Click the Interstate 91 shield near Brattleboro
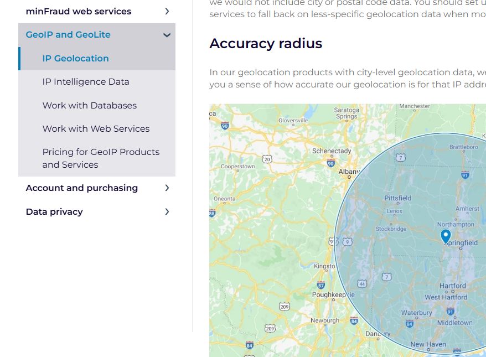The height and width of the screenshot is (357, 486). click(465, 175)
